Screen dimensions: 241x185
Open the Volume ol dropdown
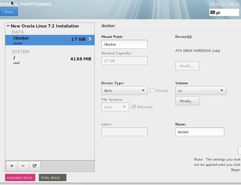(201, 91)
